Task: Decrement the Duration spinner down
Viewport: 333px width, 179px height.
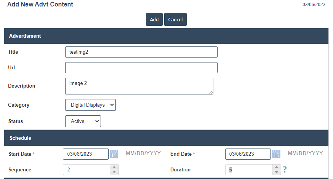Action: 276,172
